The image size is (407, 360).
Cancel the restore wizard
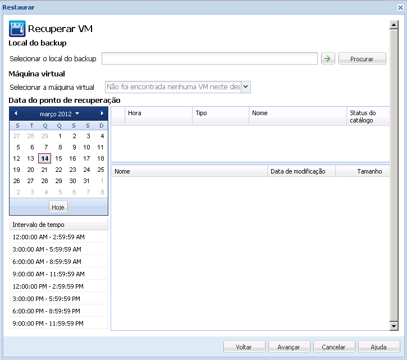pos(334,347)
